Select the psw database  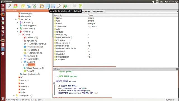point(22,83)
